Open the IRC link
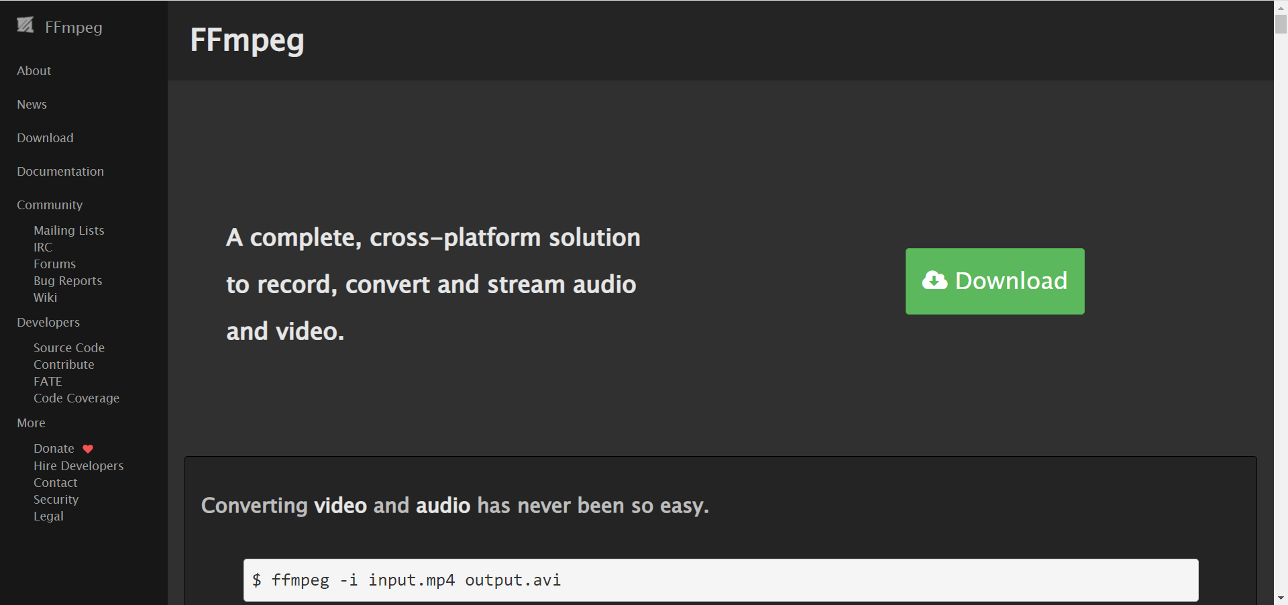This screenshot has width=1288, height=605. [x=43, y=247]
